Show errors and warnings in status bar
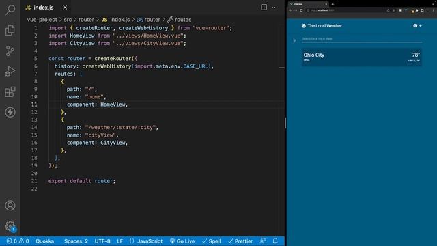 18,241
